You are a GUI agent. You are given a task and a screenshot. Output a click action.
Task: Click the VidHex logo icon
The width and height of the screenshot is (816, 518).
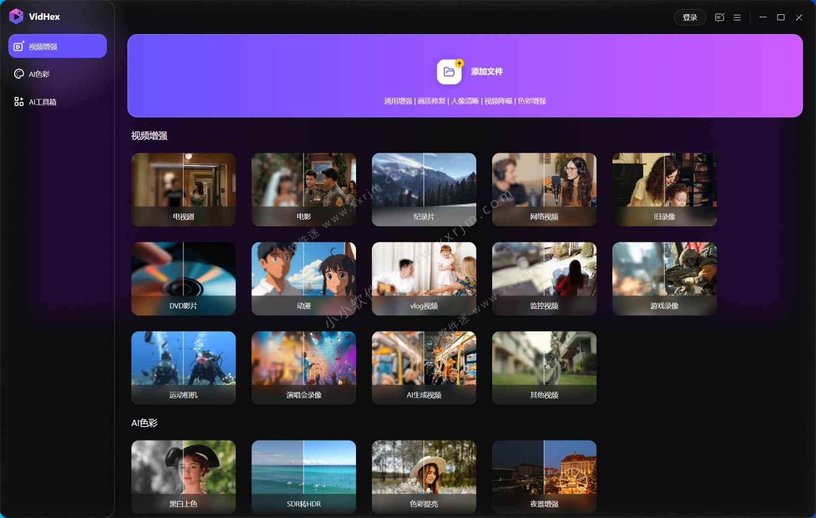pyautogui.click(x=16, y=16)
